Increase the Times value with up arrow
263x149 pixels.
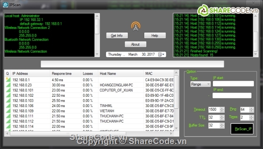[x=251, y=116]
